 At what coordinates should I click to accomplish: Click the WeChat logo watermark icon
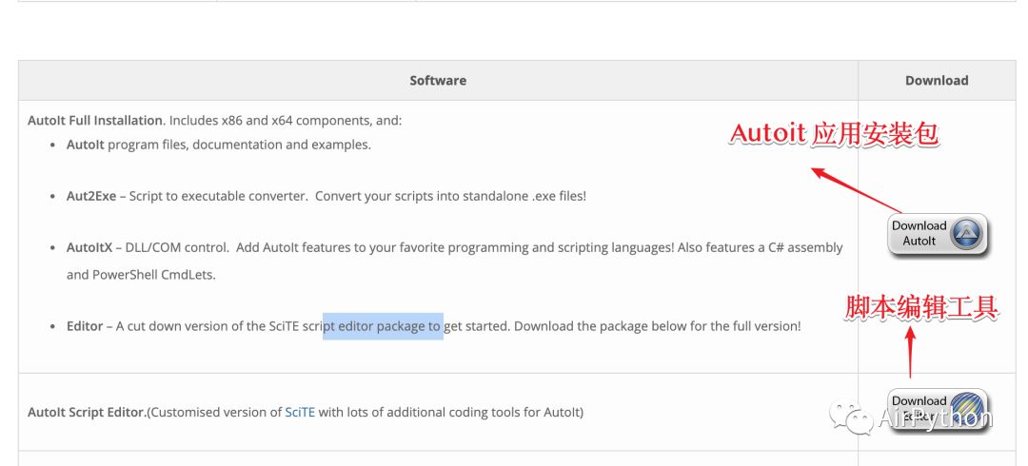point(849,417)
